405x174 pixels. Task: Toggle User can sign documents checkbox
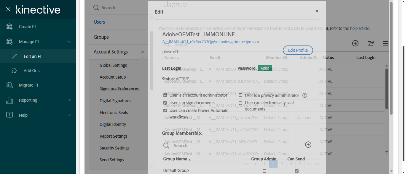[165, 103]
